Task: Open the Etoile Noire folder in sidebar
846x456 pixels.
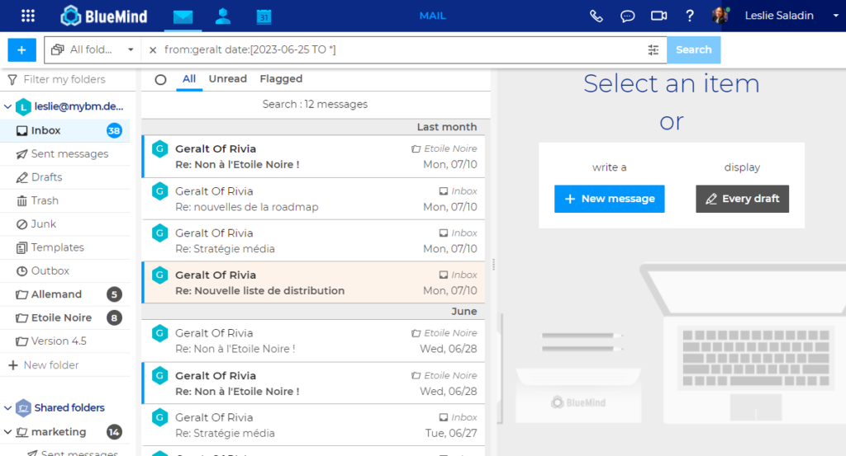Action: pyautogui.click(x=64, y=317)
